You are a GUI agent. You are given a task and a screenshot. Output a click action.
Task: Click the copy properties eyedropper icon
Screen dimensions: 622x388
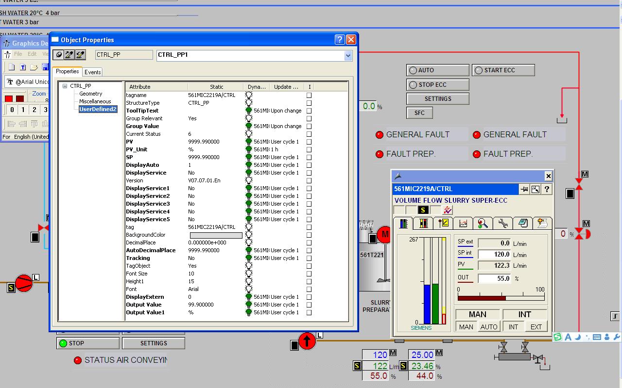click(x=69, y=55)
